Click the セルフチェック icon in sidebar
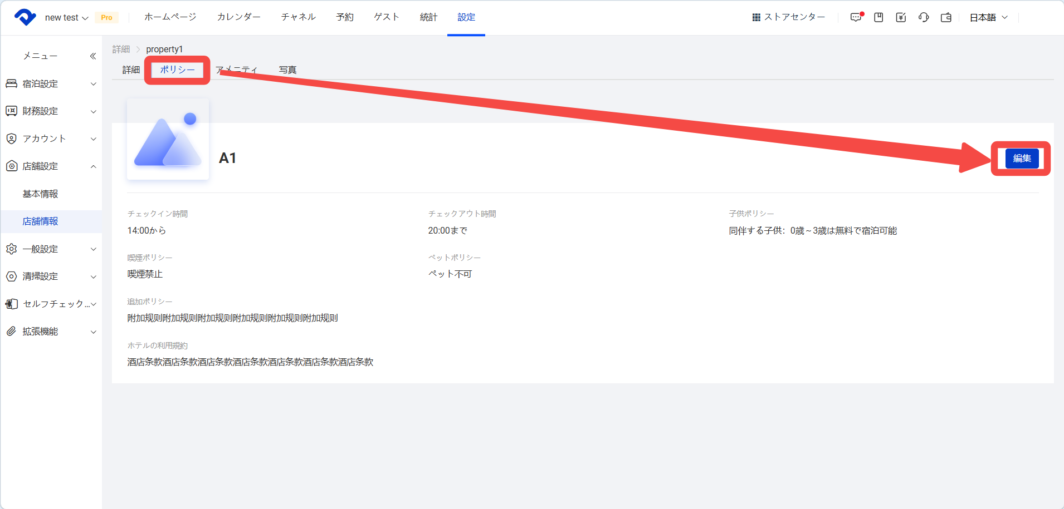This screenshot has height=509, width=1064. [11, 304]
